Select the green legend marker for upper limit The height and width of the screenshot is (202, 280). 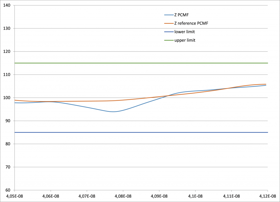coord(168,40)
